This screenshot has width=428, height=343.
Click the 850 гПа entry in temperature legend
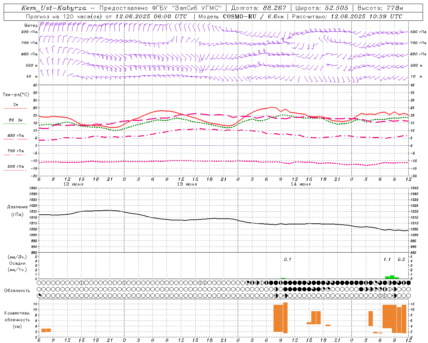[16, 136]
